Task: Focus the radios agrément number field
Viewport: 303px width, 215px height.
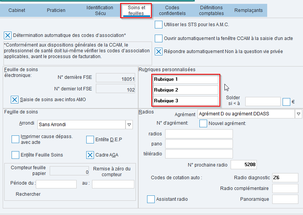Action: [199, 134]
